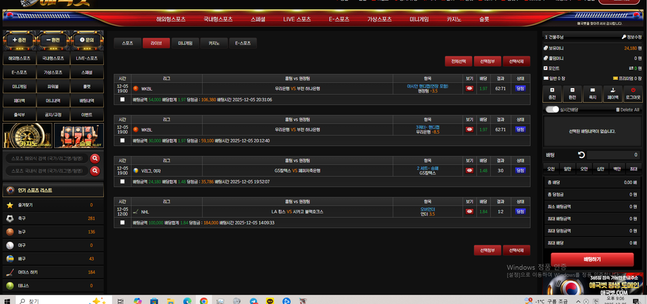The height and width of the screenshot is (304, 647).
Task: Click the 로그아웃 logout icon button
Action: pyautogui.click(x=633, y=93)
